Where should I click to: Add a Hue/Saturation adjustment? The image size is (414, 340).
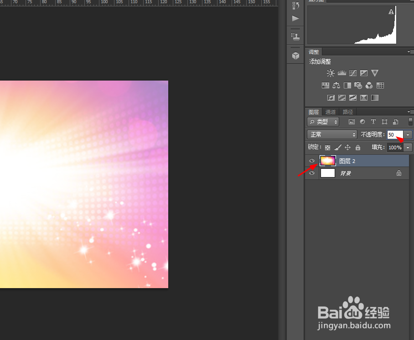click(325, 86)
